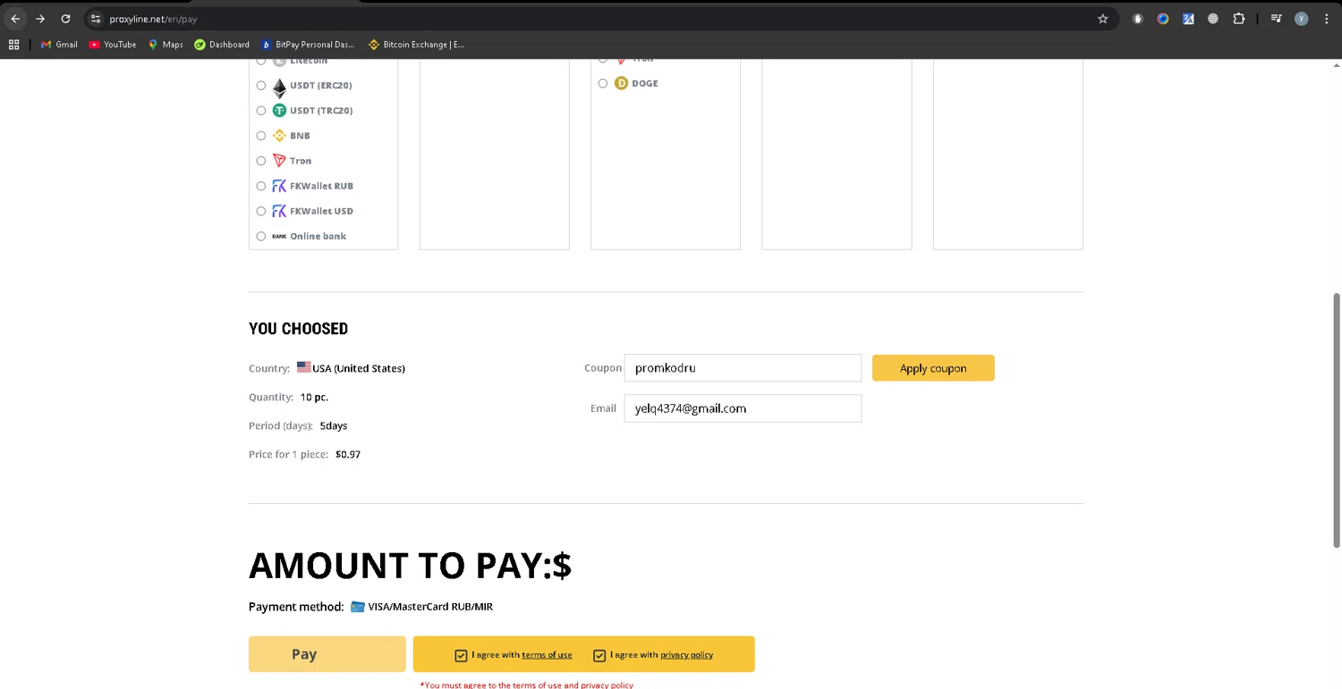Select the DOGE payment option
Viewport: 1342px width, 689px height.
(x=603, y=83)
